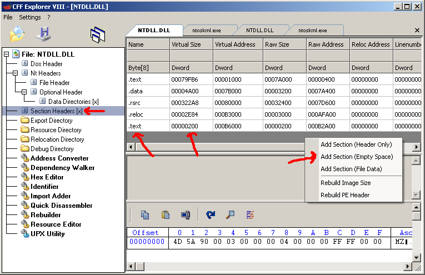
Task: Open the Hex Editor tool
Action: point(47,177)
